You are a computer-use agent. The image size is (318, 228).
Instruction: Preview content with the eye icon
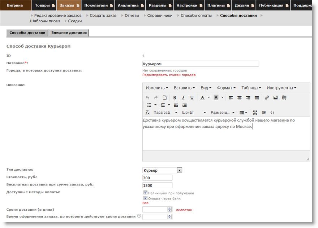(264, 113)
